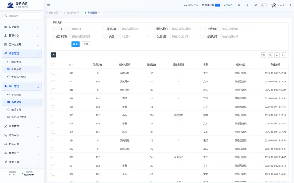This screenshot has width=294, height=183.
Task: Open 表情管理 in the sidebar
Action: click(22, 109)
